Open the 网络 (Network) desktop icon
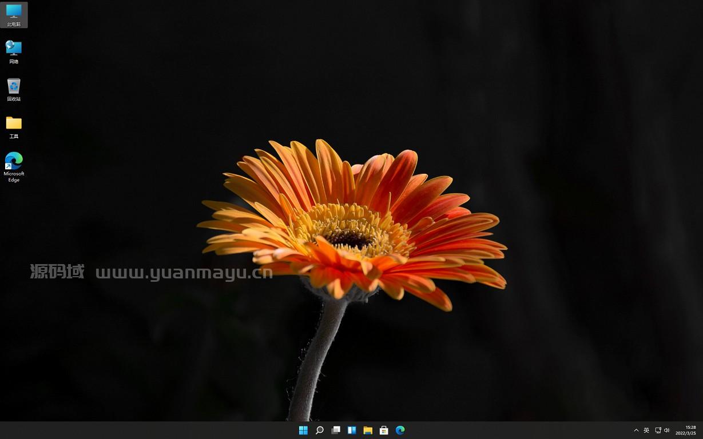This screenshot has height=439, width=703. coord(14,51)
